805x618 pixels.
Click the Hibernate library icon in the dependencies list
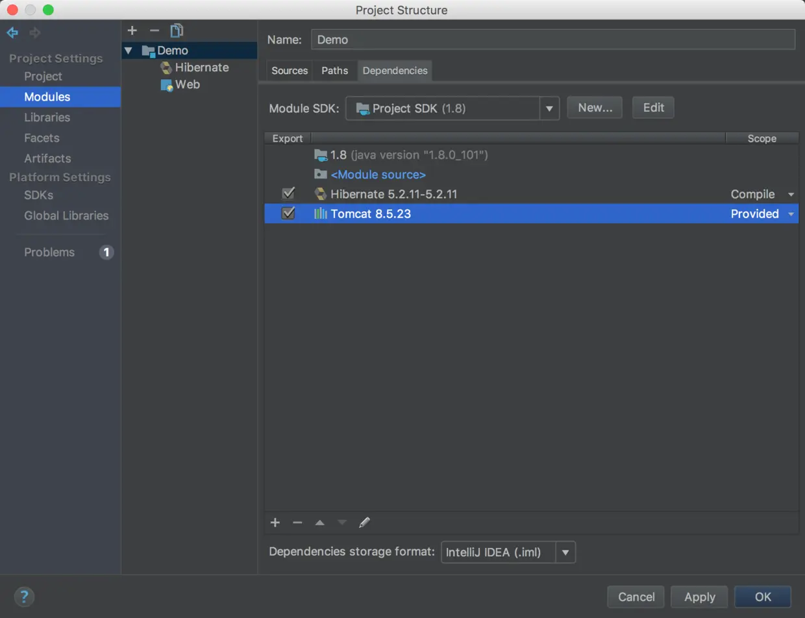click(320, 194)
